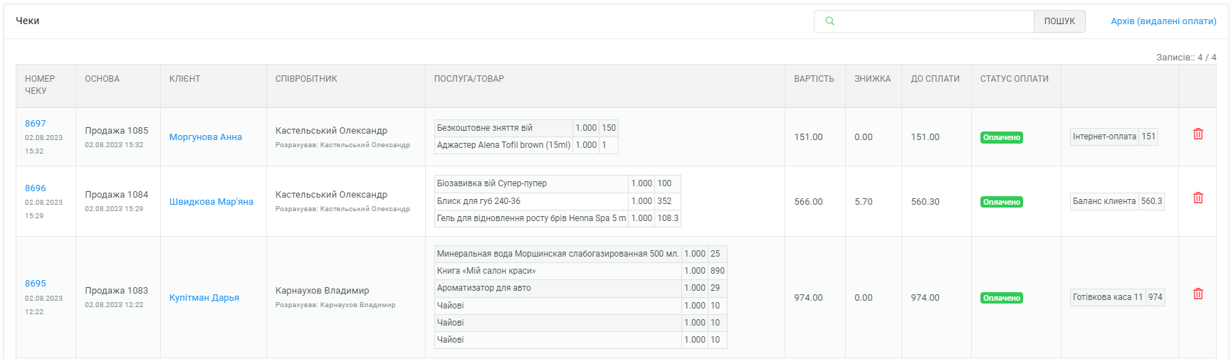Open receipt number 8697
1231x359 pixels.
pyautogui.click(x=36, y=124)
